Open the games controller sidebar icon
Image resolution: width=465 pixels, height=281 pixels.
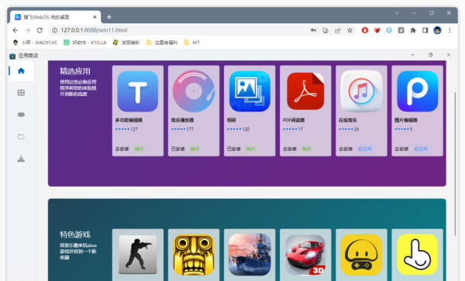coord(21,115)
